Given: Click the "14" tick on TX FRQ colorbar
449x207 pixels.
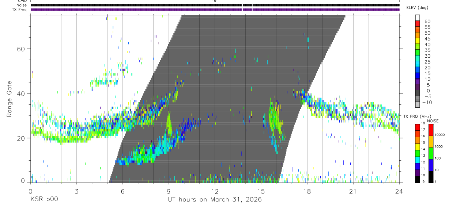Looking at the screenshot, I should 423,149.
